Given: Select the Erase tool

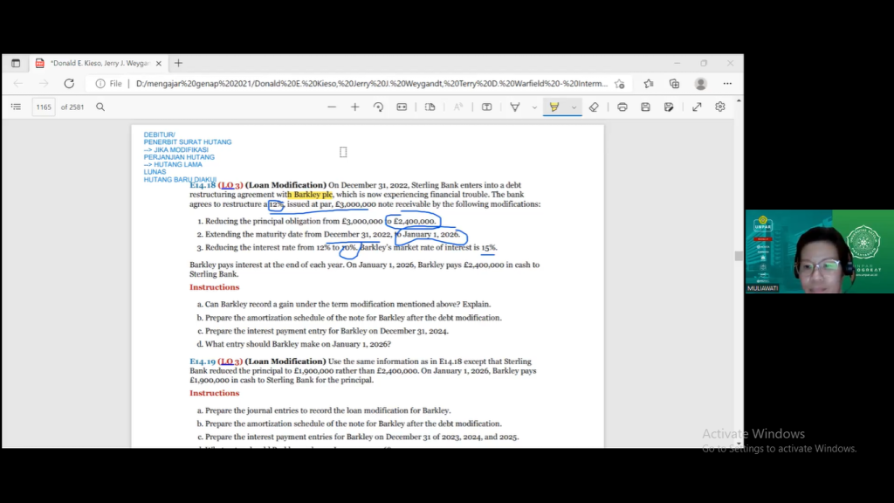Looking at the screenshot, I should click(x=594, y=107).
